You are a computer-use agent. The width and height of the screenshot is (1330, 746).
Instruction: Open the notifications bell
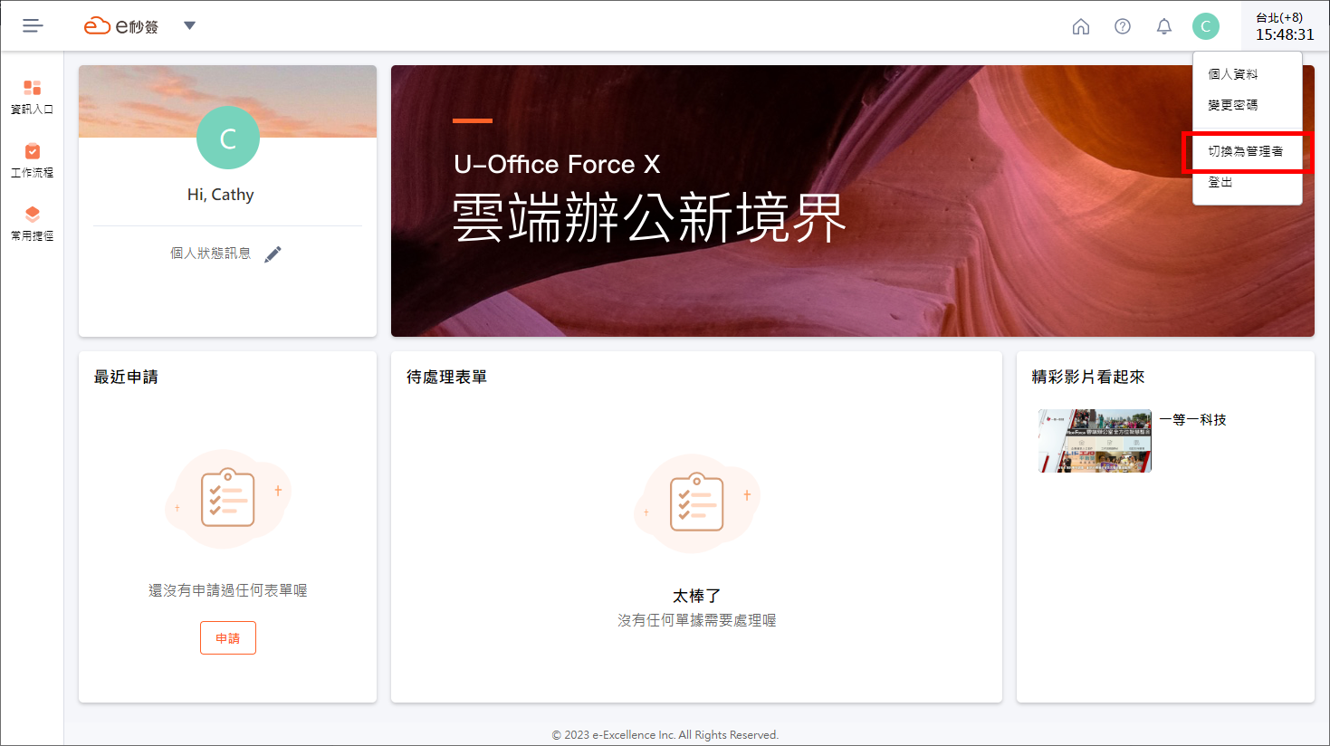tap(1164, 26)
